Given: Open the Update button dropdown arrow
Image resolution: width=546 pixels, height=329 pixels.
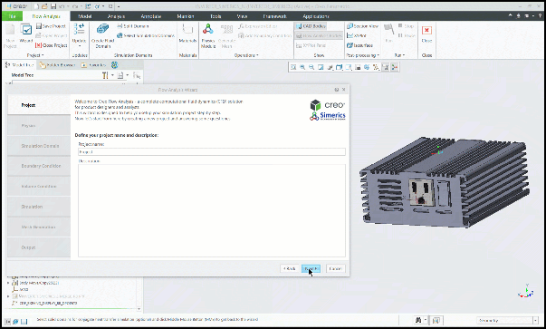Looking at the screenshot, I should (79, 45).
